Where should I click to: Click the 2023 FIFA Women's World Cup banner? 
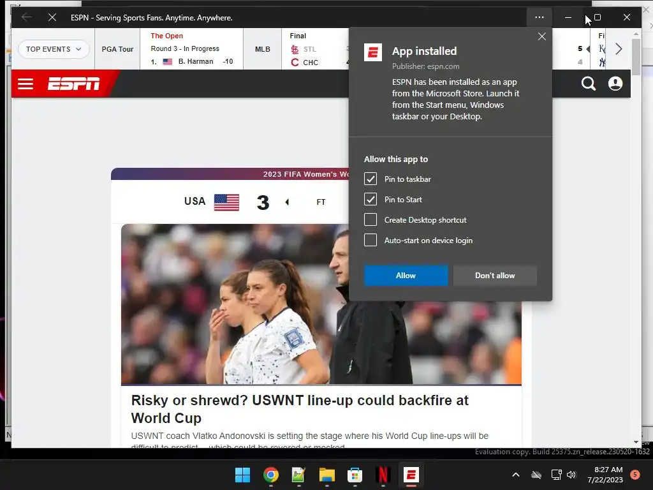click(230, 174)
